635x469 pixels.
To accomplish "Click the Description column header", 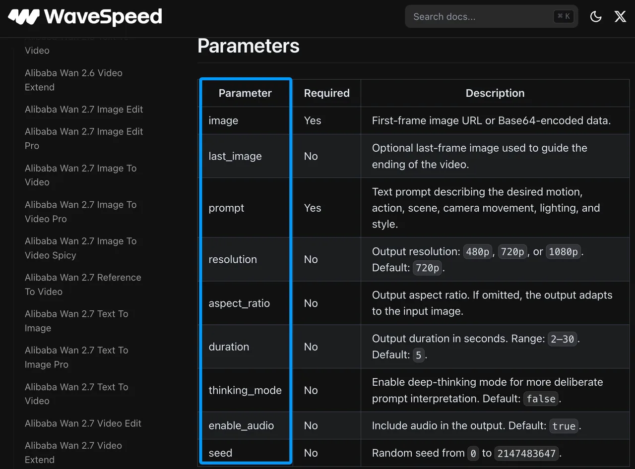I will pyautogui.click(x=495, y=93).
